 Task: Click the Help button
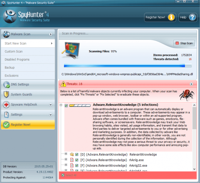click(188, 17)
